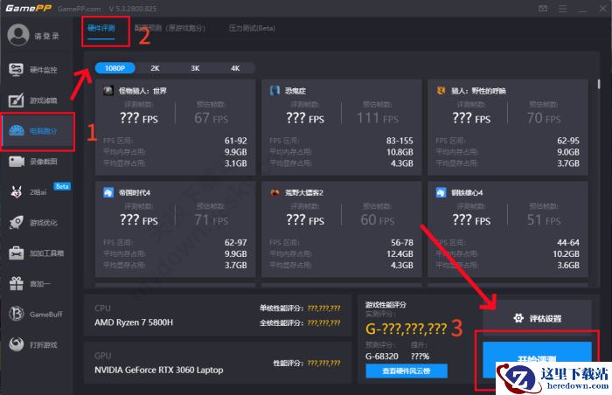Click the 帝国时代4 game icon
612x395 pixels.
108,192
